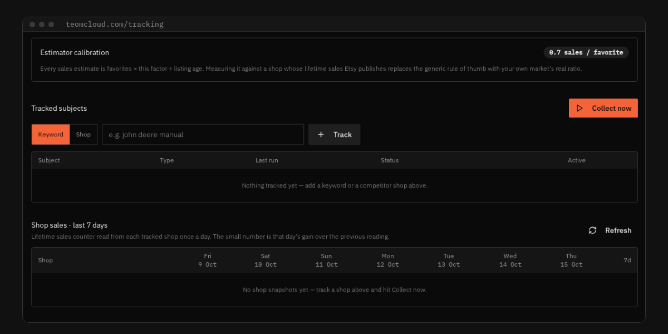The height and width of the screenshot is (334, 668).
Task: Click the refresh arrows icon
Action: click(x=593, y=230)
